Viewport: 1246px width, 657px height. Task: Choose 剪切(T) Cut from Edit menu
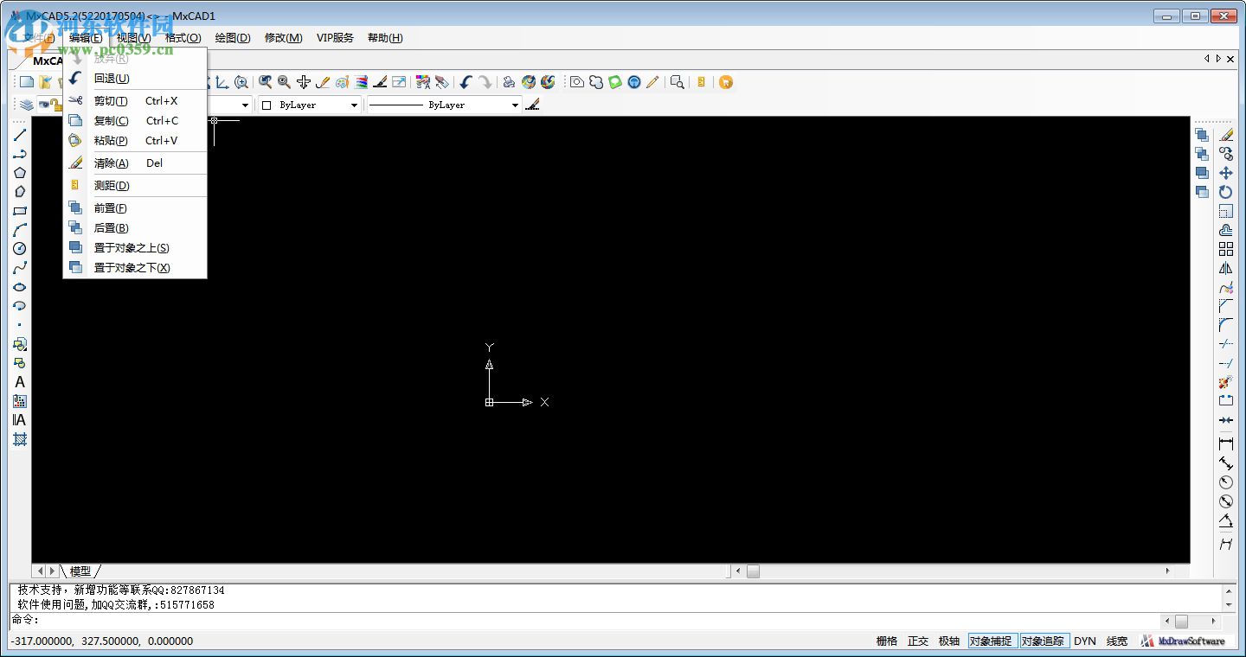[x=135, y=101]
